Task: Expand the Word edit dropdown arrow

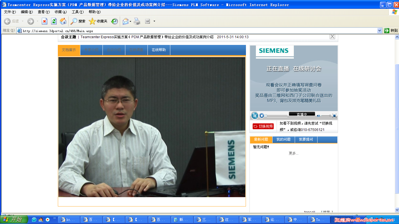Action: 154,21
